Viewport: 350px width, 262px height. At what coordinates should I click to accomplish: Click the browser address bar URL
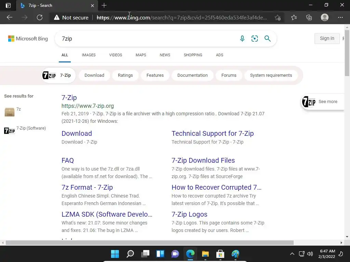tap(182, 18)
